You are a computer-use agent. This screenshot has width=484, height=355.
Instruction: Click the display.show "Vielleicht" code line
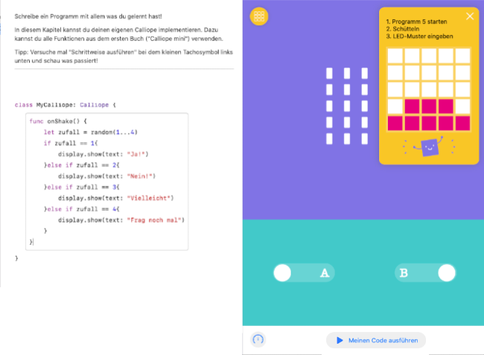coord(115,198)
